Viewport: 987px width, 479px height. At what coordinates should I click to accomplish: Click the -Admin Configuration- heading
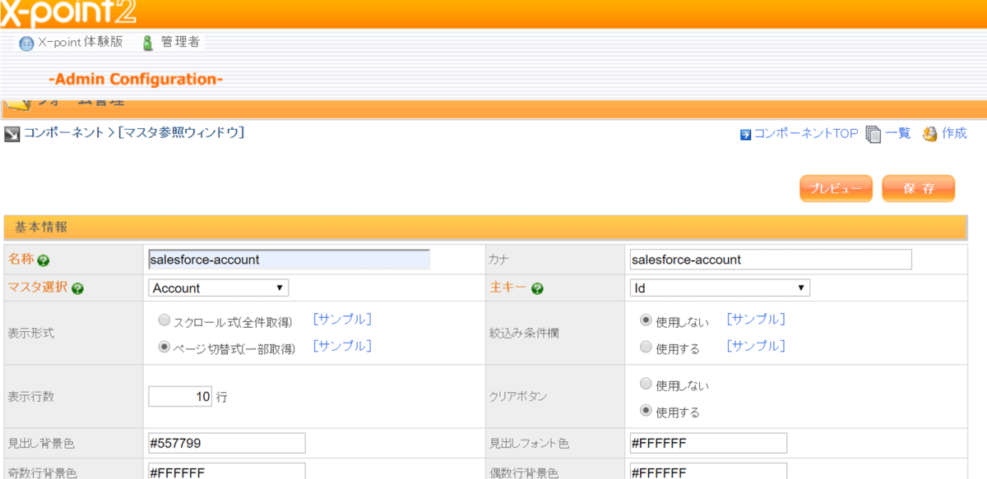pos(136,80)
